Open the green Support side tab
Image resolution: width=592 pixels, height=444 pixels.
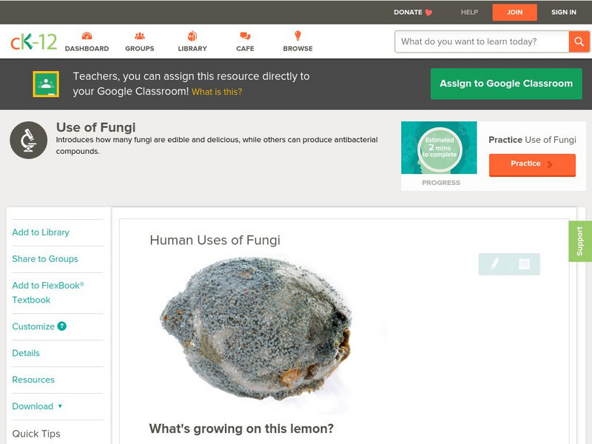coord(580,241)
